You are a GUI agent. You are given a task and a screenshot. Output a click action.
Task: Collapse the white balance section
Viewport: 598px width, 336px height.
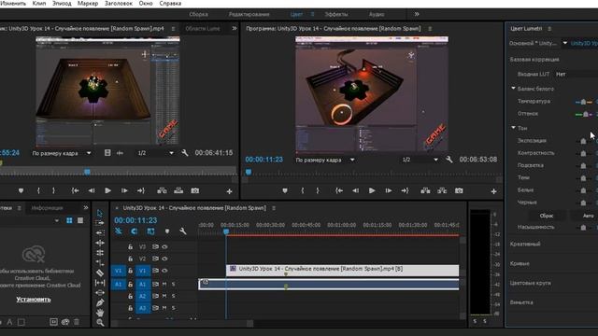513,89
